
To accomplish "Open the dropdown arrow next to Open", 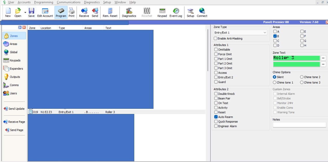I will [x=25, y=12].
